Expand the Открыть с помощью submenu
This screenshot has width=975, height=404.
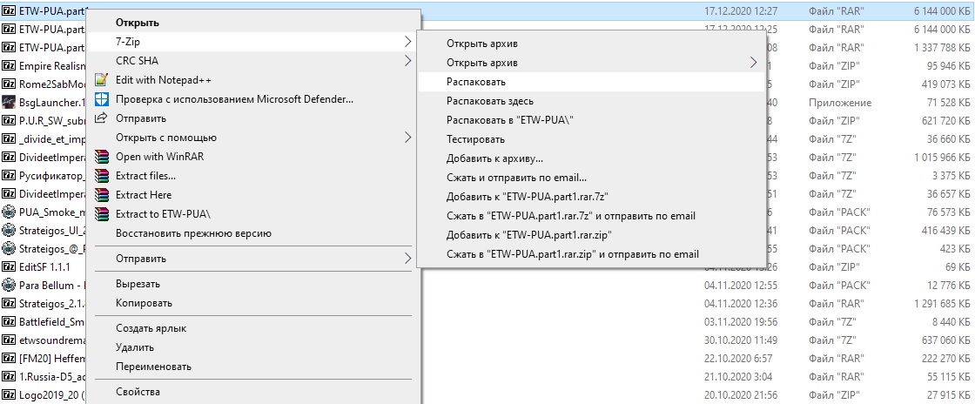click(x=408, y=138)
